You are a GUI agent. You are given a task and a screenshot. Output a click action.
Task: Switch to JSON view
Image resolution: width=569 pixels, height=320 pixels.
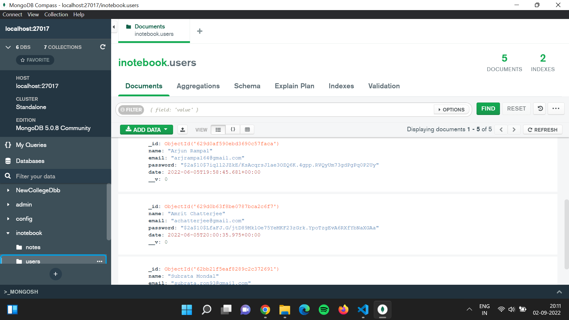point(233,129)
